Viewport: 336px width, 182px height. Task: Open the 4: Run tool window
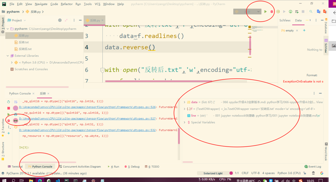point(113,167)
